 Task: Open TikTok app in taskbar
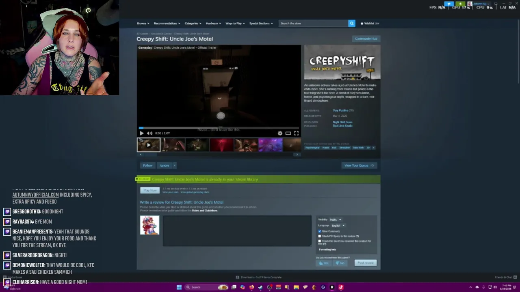[x=341, y=287]
